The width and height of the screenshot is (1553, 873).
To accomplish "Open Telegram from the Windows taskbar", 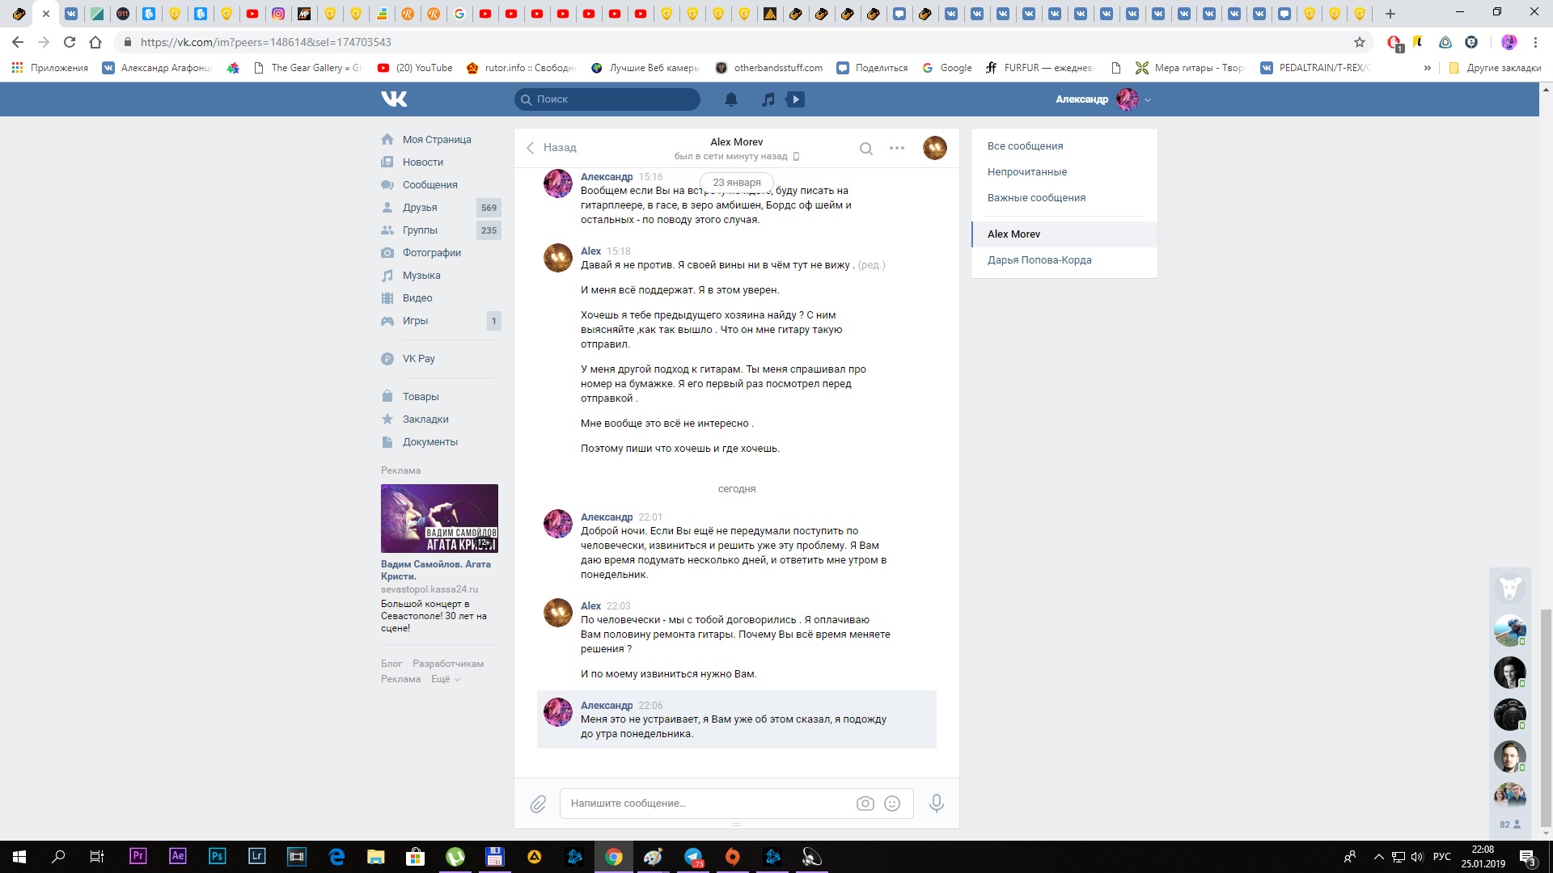I will 693,857.
